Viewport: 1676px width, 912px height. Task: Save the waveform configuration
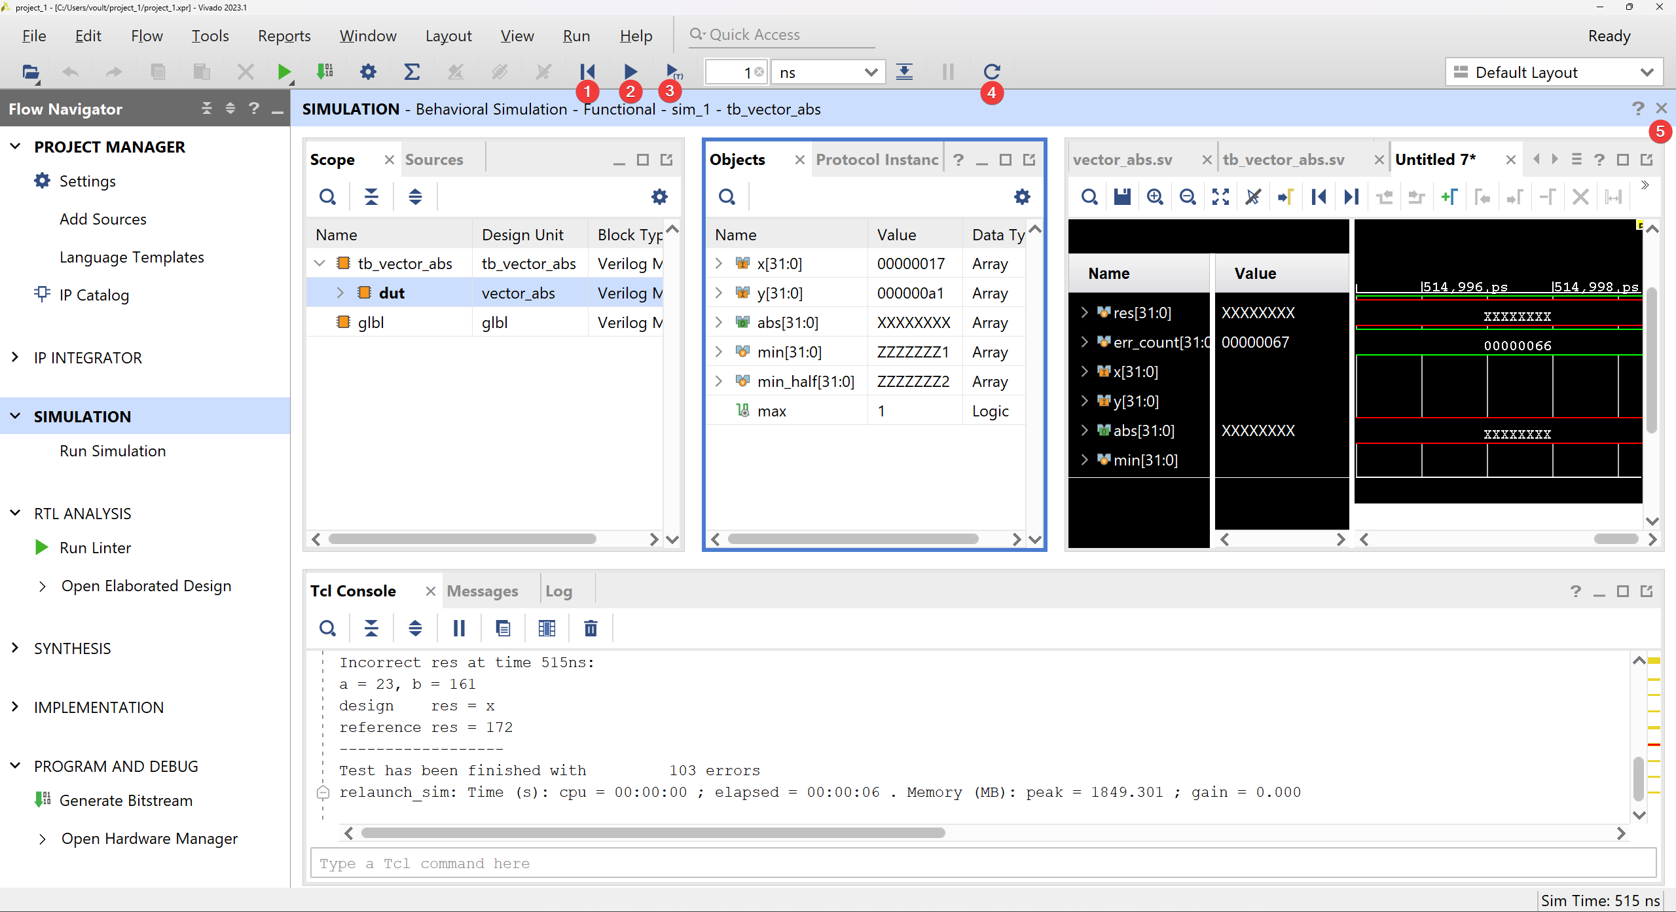[x=1121, y=196]
